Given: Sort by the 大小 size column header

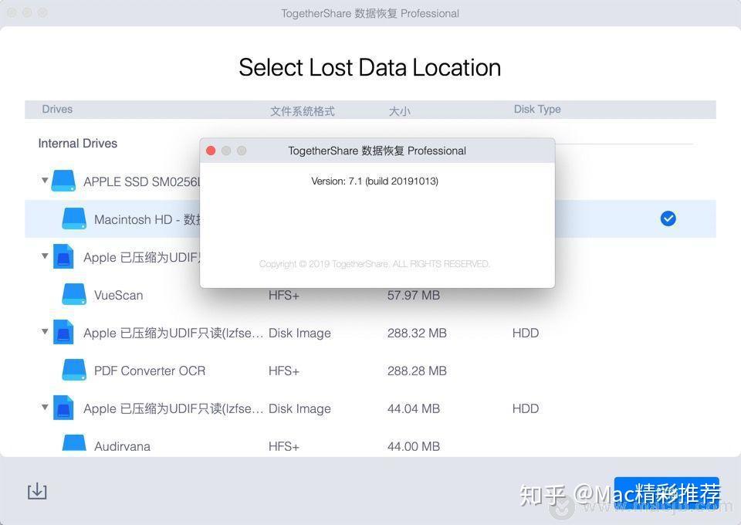Looking at the screenshot, I should (399, 110).
